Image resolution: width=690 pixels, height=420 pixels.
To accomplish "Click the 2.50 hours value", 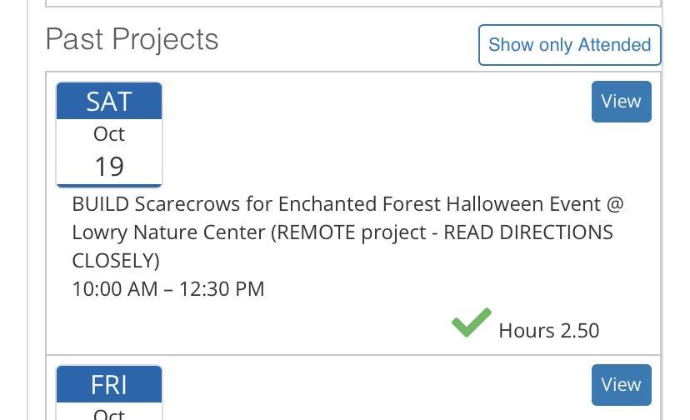I will coord(580,331).
